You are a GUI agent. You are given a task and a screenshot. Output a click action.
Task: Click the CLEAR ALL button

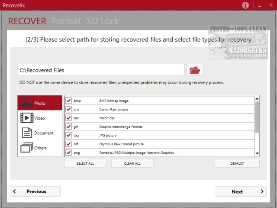pyautogui.click(x=132, y=163)
